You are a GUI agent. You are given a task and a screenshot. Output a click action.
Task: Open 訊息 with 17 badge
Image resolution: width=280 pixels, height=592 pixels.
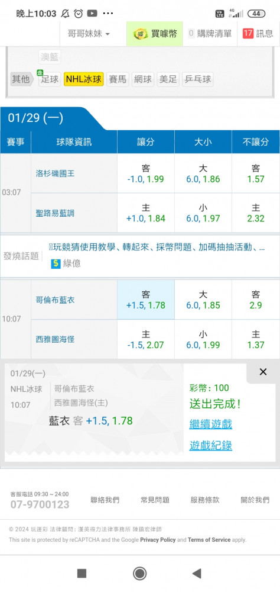click(x=258, y=34)
